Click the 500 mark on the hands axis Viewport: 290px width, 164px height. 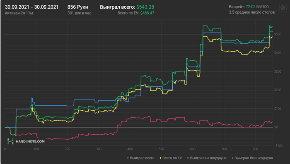click(x=161, y=149)
